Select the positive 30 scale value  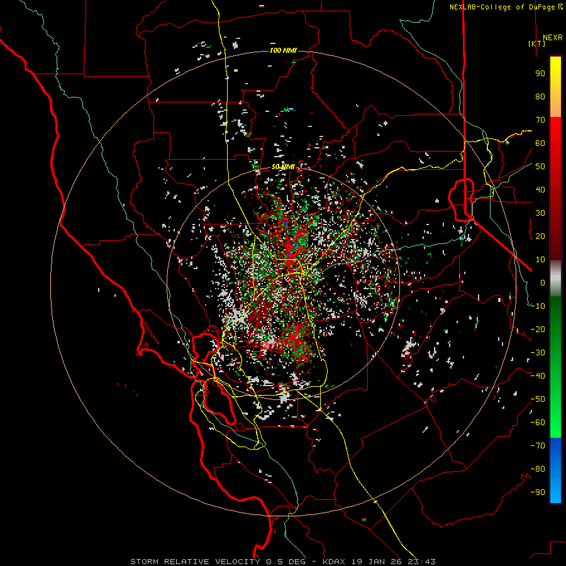[540, 213]
